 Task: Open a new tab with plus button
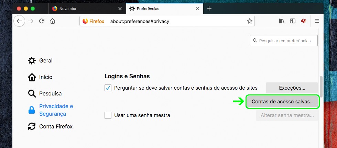(209, 8)
